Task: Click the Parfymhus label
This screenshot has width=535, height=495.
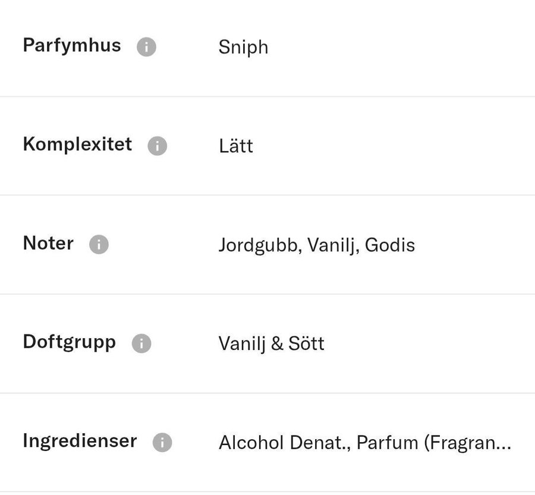Action: [x=71, y=46]
